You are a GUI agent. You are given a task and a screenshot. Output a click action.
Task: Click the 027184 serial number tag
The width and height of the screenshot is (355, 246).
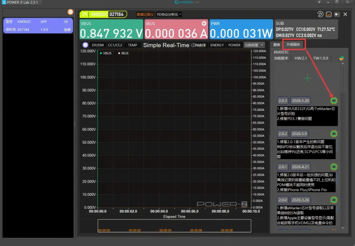click(116, 14)
